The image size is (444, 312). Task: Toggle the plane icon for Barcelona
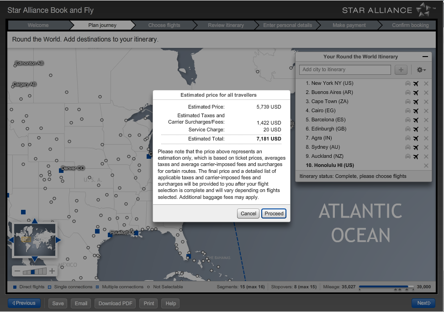[416, 120]
